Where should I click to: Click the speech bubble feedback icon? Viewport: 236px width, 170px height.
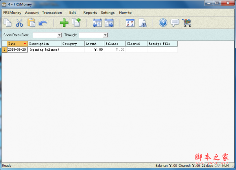point(175,23)
